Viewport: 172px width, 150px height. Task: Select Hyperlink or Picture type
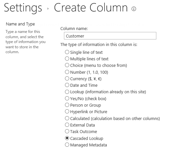67,112
